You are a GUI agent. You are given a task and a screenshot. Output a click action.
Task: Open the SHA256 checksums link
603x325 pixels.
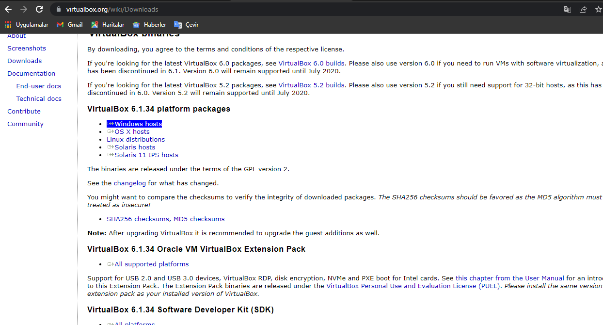(x=138, y=219)
